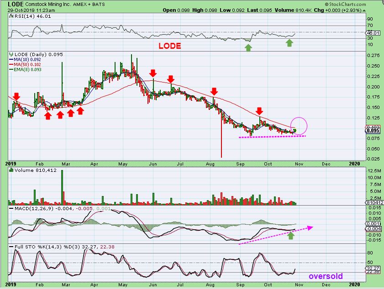The height and width of the screenshot is (289, 384).
Task: Click the 2020 label on bottom date axis
Action: coord(354,284)
